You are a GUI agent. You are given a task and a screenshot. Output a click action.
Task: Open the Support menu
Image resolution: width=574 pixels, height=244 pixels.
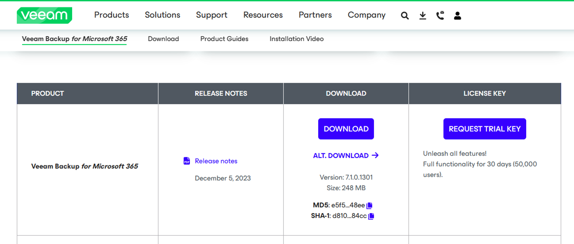(212, 15)
